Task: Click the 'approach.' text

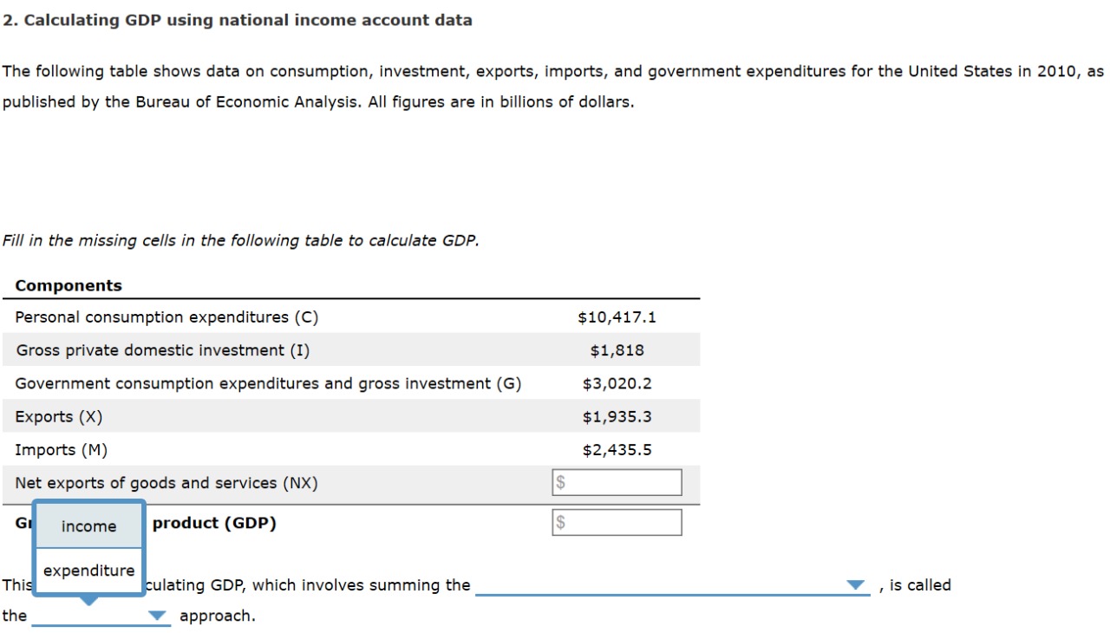Action: tap(217, 617)
